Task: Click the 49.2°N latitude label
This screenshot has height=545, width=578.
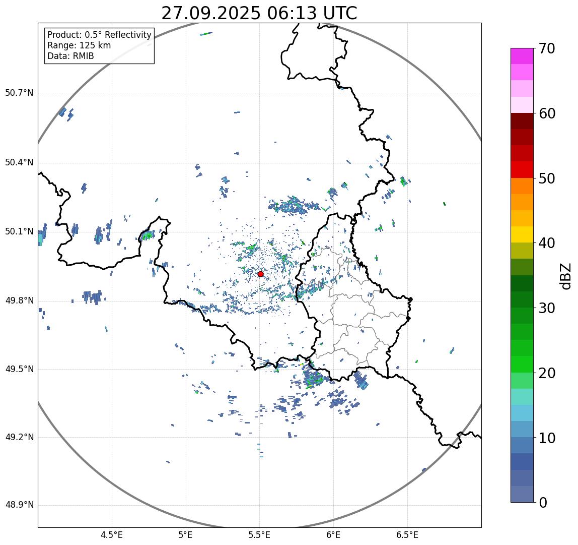Action: tap(19, 438)
